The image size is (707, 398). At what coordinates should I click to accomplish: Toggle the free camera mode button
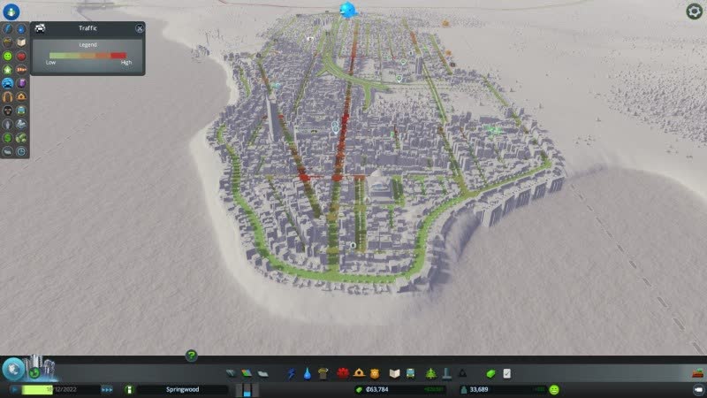coord(698,389)
